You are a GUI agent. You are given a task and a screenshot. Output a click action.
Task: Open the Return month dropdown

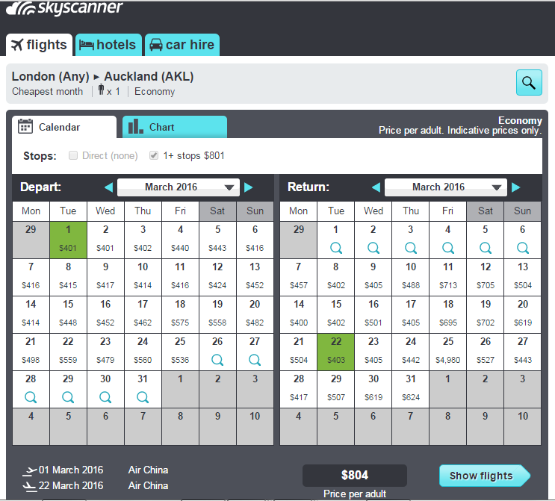[x=446, y=187]
